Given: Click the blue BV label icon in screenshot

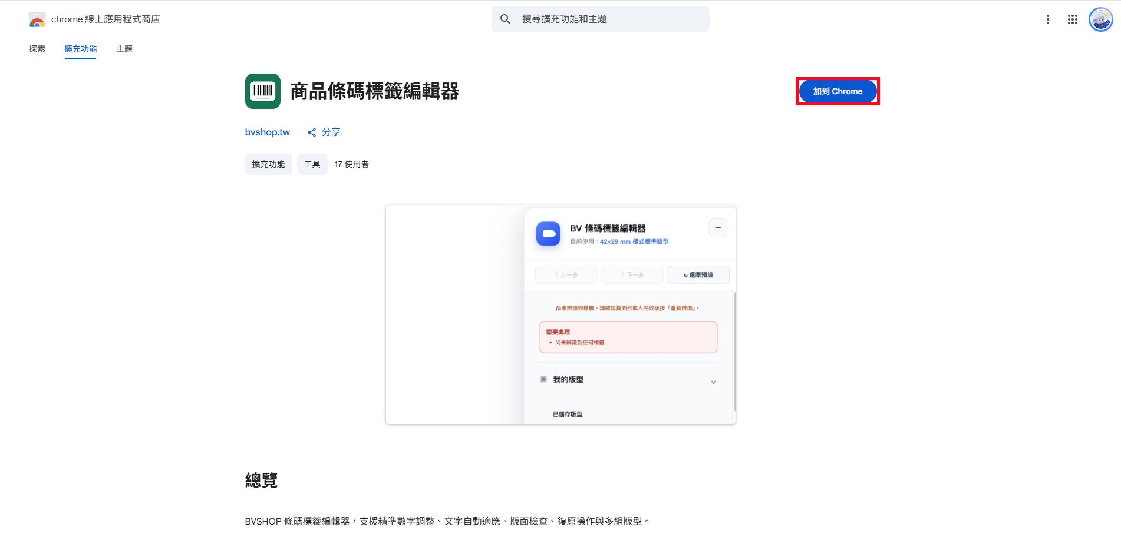Looking at the screenshot, I should tap(548, 234).
